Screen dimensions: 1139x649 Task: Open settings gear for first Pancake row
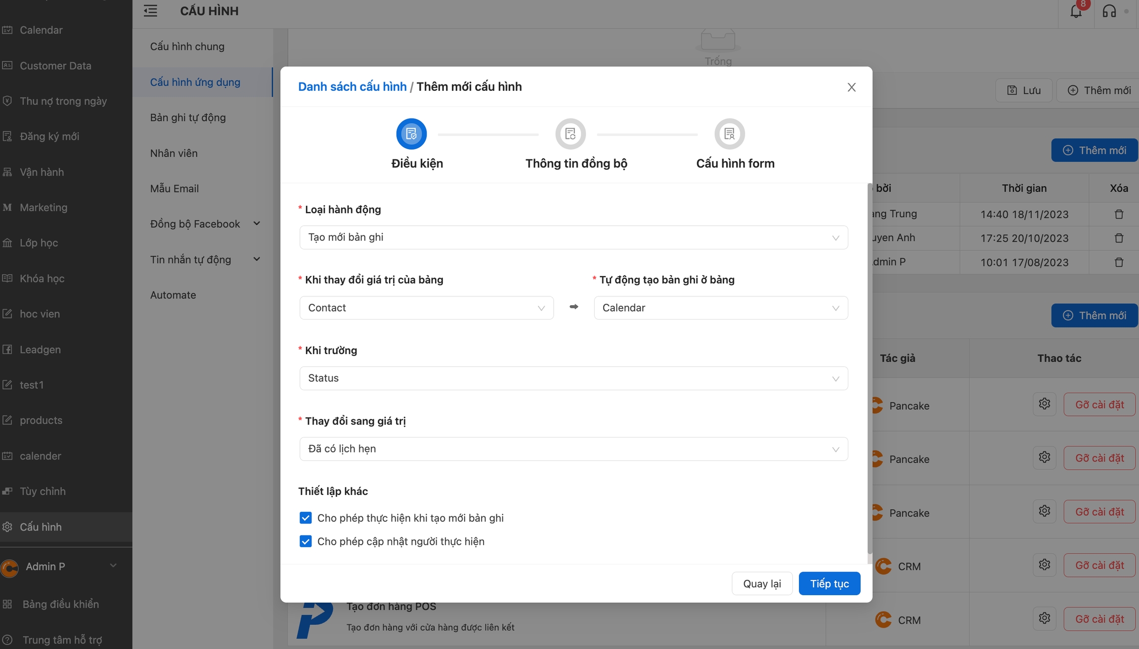tap(1044, 404)
